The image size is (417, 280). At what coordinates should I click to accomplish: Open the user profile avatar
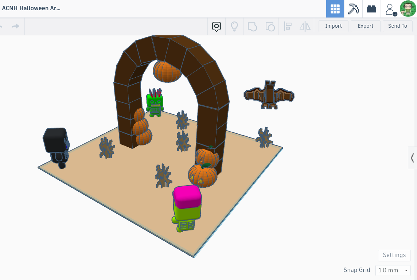pos(408,9)
